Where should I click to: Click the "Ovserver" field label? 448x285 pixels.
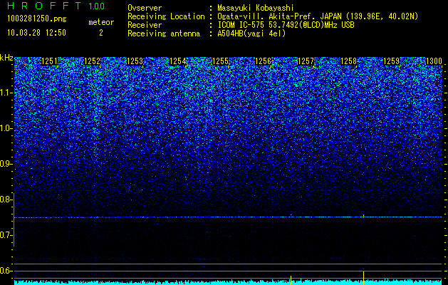[x=145, y=8]
